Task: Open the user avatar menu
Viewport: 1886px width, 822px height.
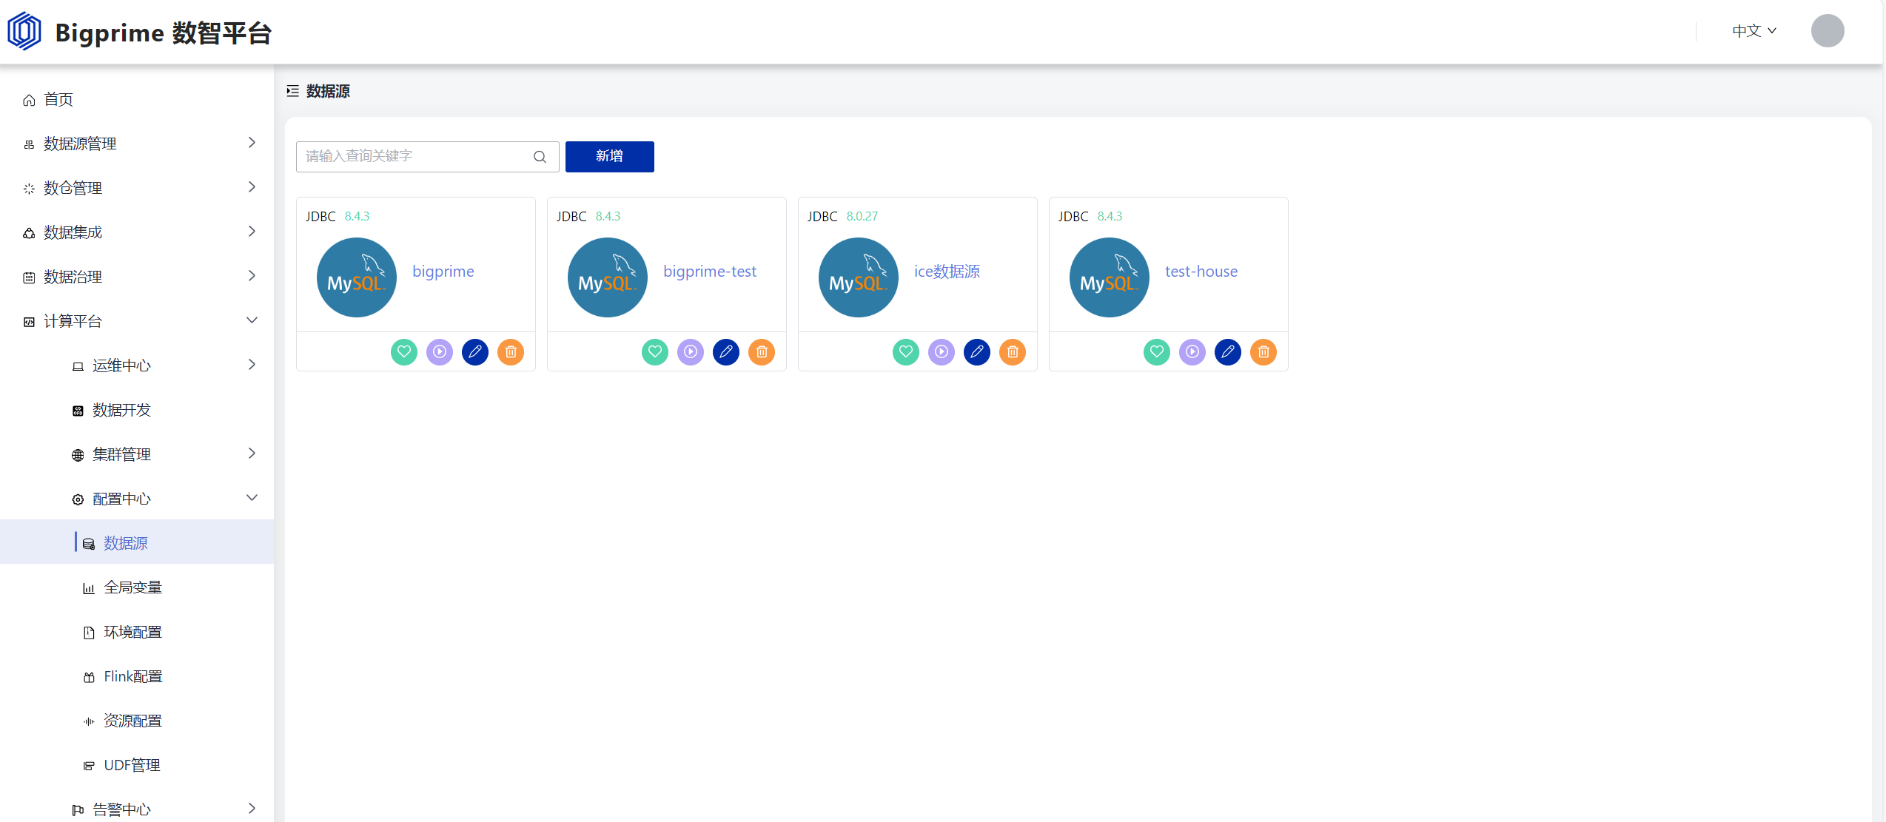Action: 1828,31
